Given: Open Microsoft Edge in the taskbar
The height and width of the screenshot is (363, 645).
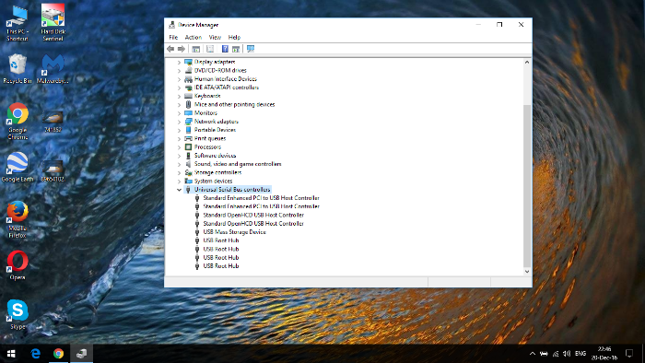Looking at the screenshot, I should 36,354.
